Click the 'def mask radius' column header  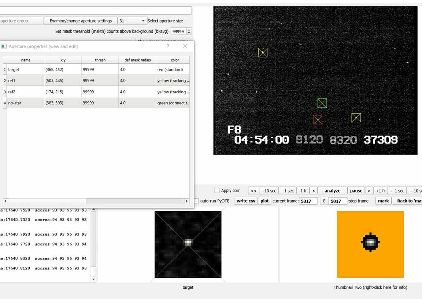pyautogui.click(x=137, y=60)
